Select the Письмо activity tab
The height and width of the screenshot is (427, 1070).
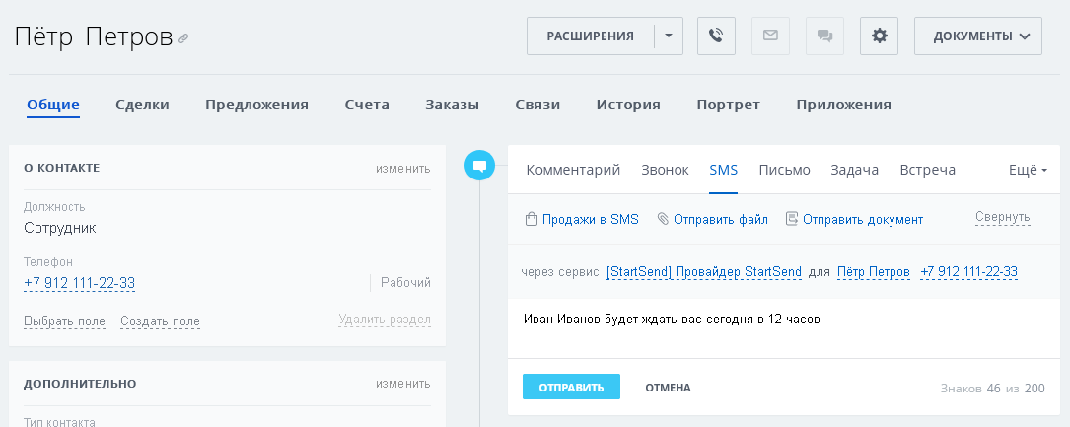click(784, 170)
